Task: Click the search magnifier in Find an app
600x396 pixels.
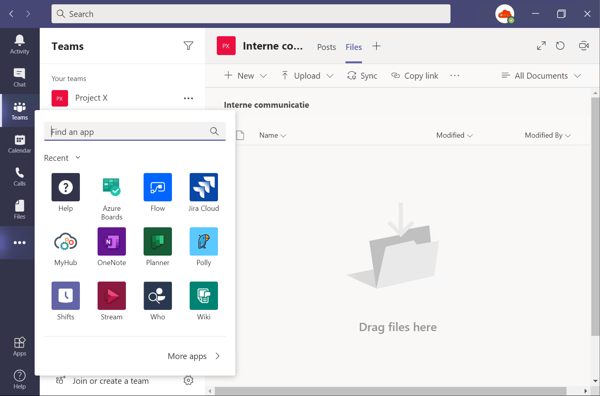Action: click(214, 131)
